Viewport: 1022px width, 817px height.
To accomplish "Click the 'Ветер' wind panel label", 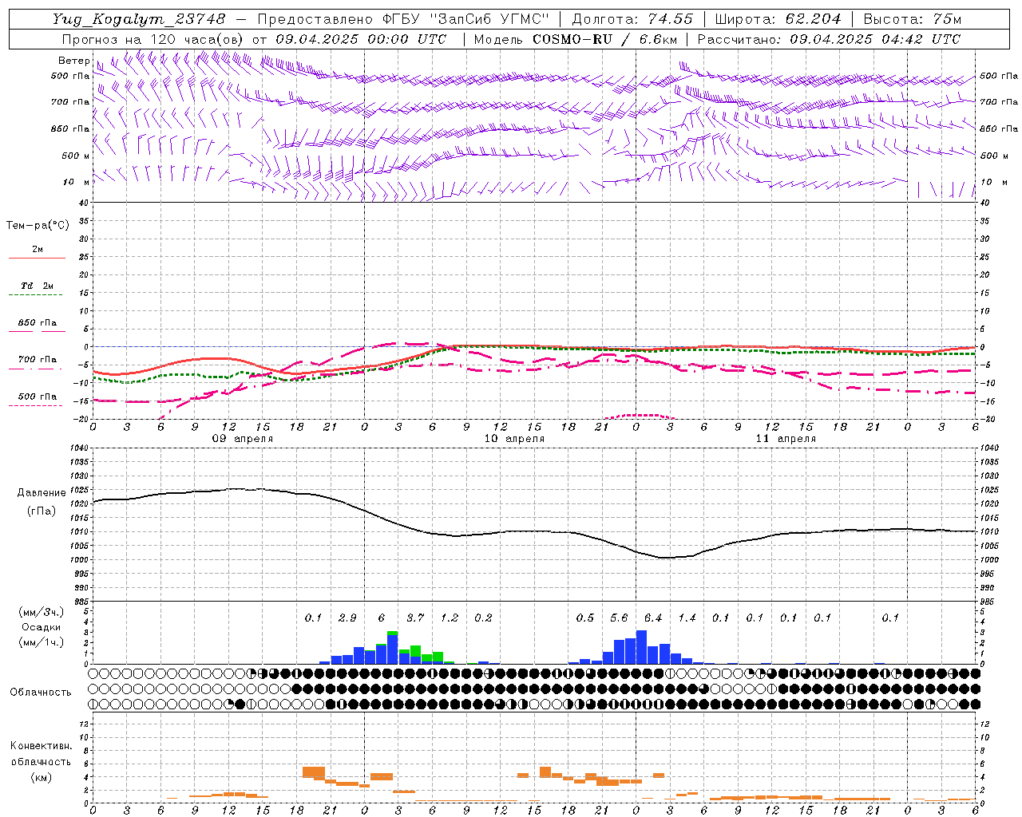I will coord(73,61).
